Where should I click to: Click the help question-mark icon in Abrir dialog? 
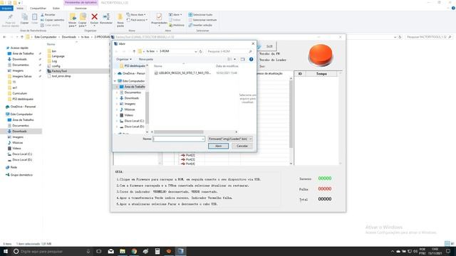[x=251, y=59]
